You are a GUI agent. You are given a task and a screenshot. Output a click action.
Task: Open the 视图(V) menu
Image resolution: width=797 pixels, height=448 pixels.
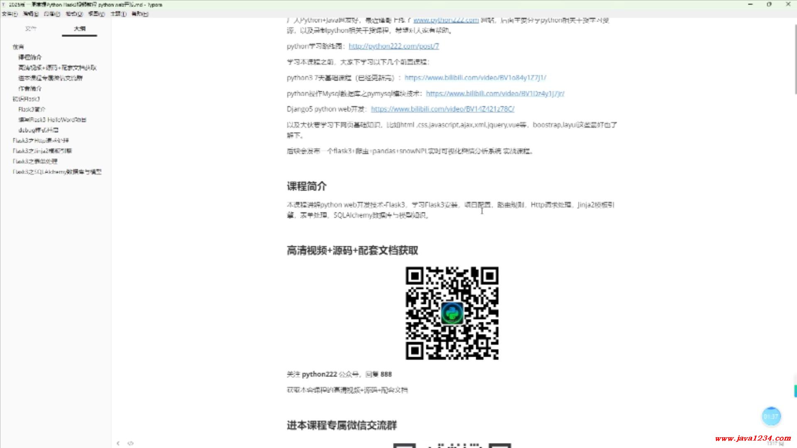(96, 14)
